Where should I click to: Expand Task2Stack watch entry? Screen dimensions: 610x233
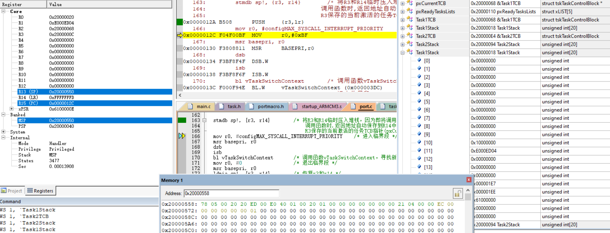coord(402,45)
